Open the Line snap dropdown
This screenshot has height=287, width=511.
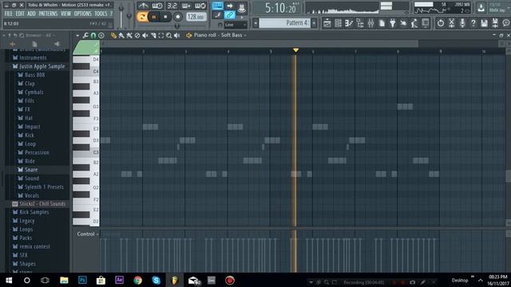[236, 25]
